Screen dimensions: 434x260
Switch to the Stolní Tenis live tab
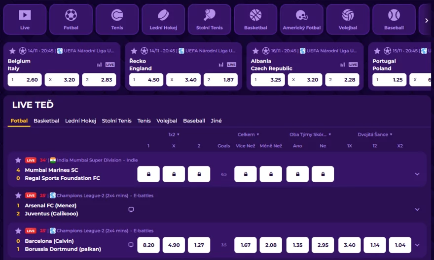click(116, 121)
